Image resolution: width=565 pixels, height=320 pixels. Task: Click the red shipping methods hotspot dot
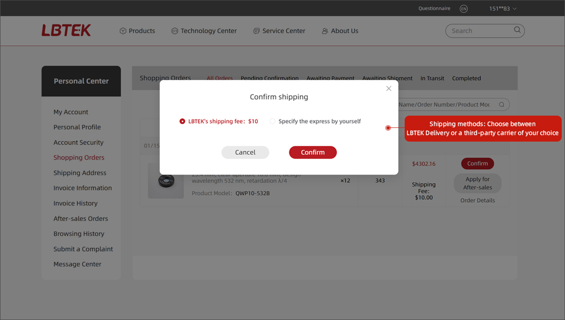388,128
